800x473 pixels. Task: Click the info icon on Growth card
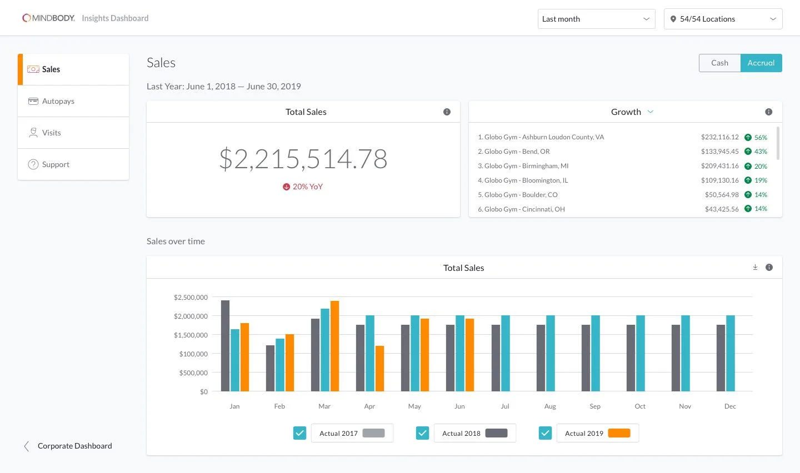(x=769, y=112)
